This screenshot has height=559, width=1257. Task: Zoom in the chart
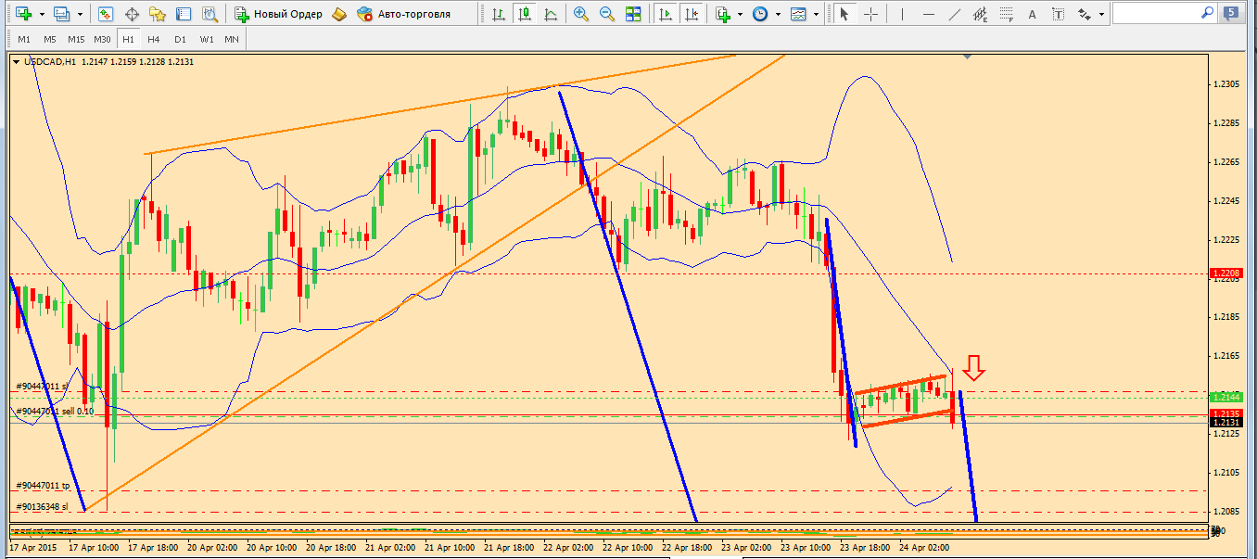[x=581, y=14]
